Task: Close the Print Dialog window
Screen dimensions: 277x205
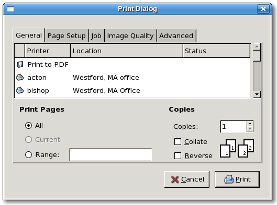Action: coord(263,9)
